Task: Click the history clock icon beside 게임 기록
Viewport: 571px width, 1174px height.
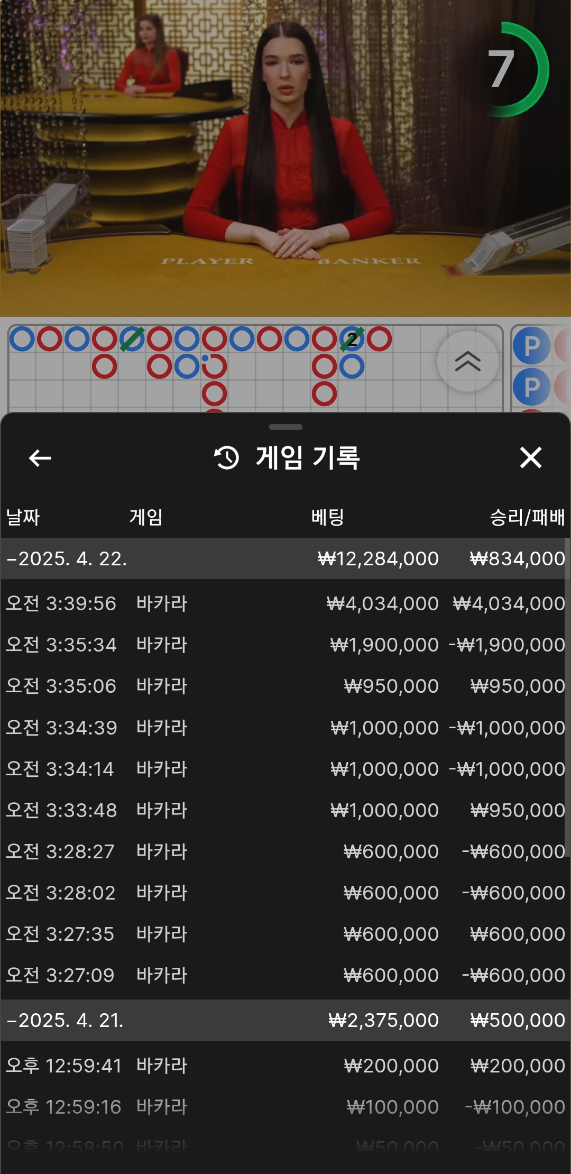Action: [x=227, y=458]
